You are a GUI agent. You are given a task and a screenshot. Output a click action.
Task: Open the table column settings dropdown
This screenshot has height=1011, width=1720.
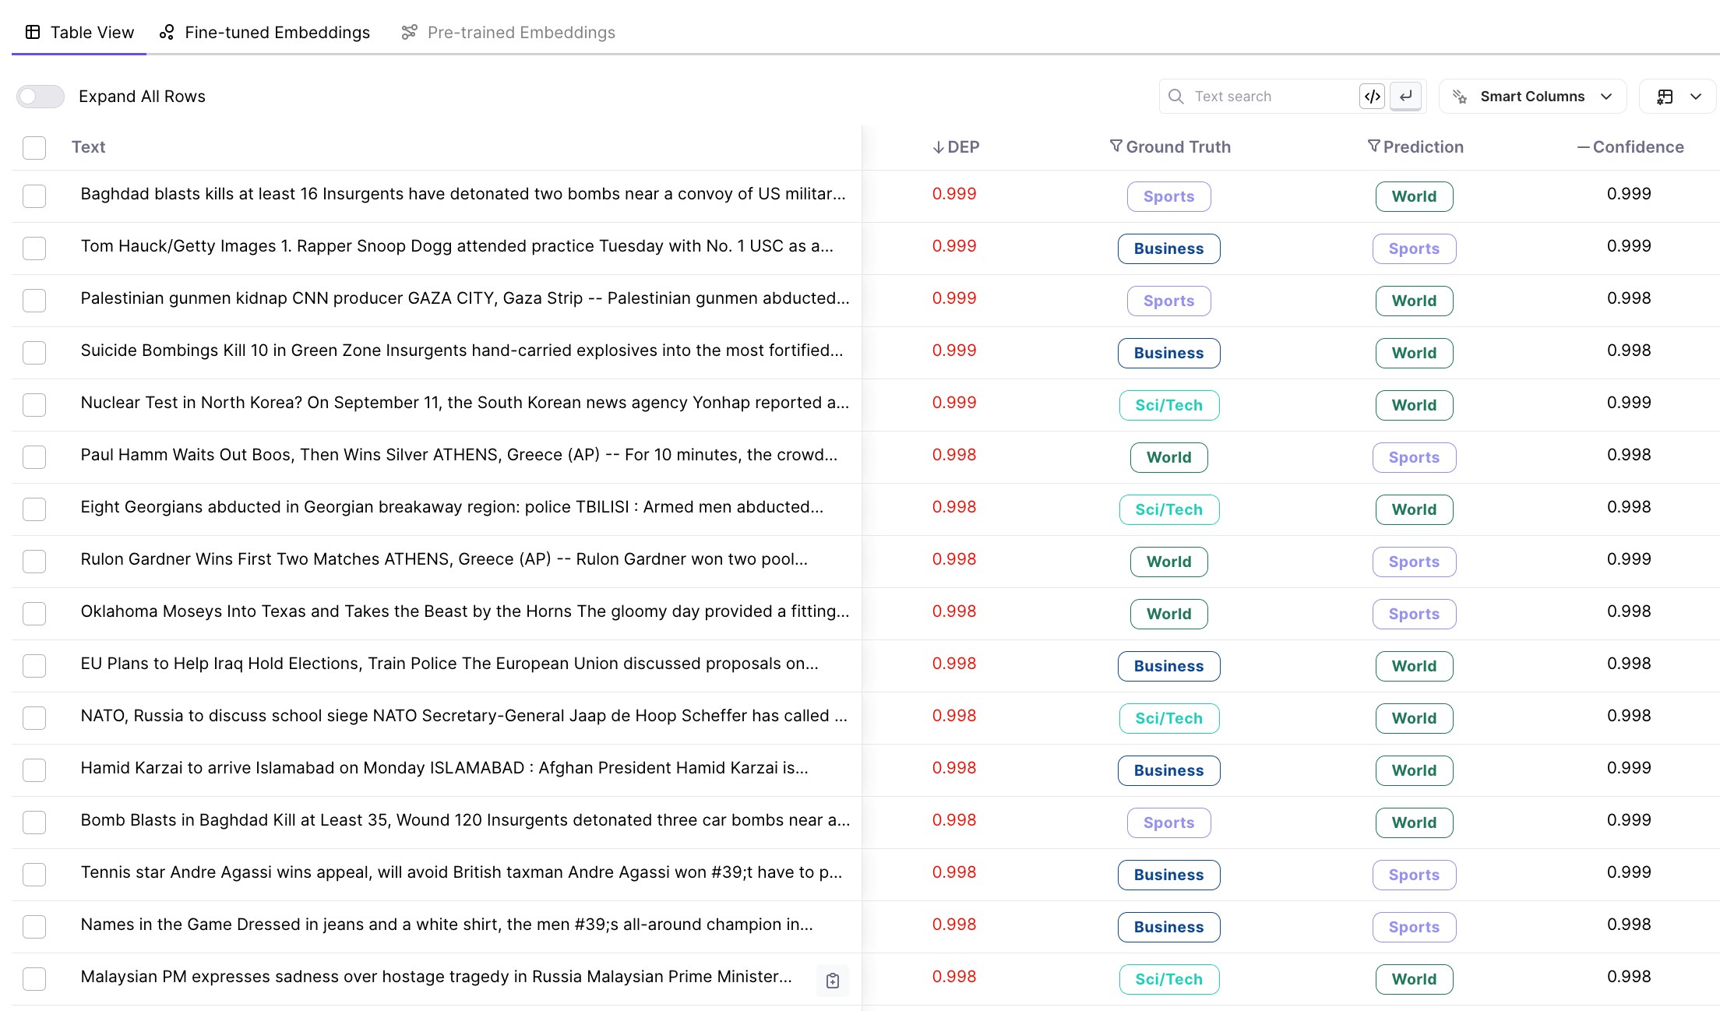(x=1678, y=97)
